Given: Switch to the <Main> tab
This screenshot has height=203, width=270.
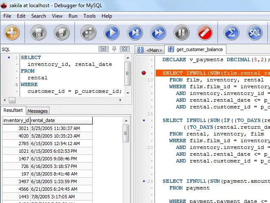Looking at the screenshot, I should click(149, 50).
